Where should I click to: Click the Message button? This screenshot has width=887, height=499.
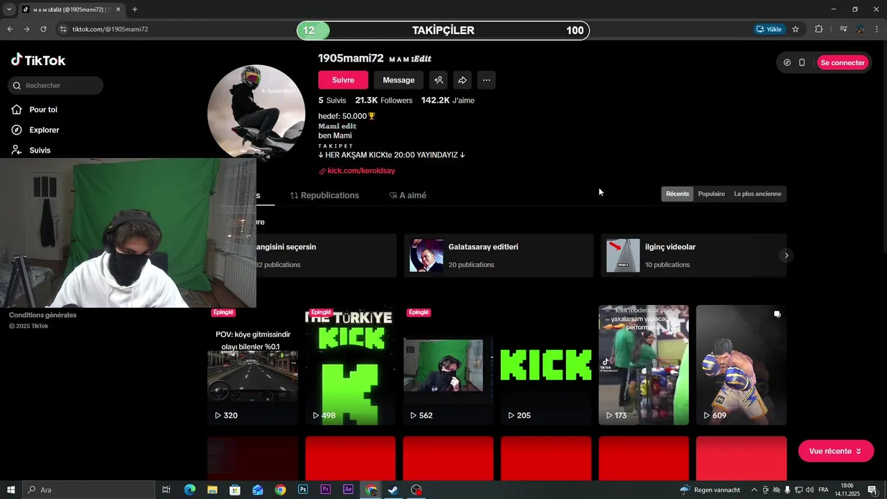(x=398, y=80)
